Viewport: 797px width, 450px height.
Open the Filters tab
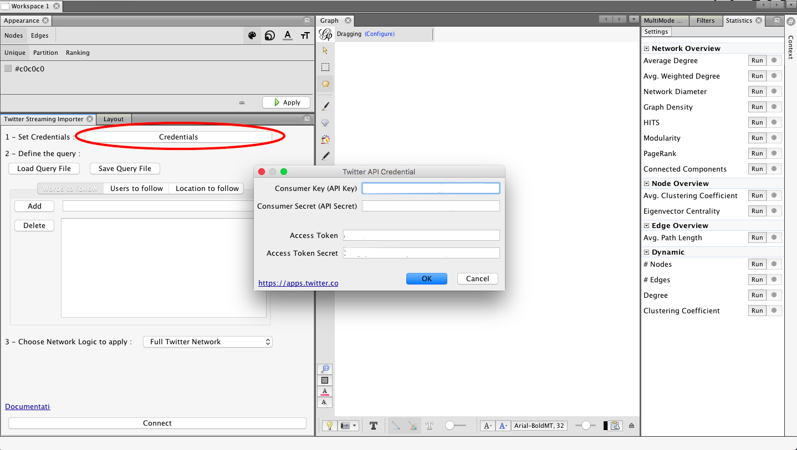tap(706, 20)
